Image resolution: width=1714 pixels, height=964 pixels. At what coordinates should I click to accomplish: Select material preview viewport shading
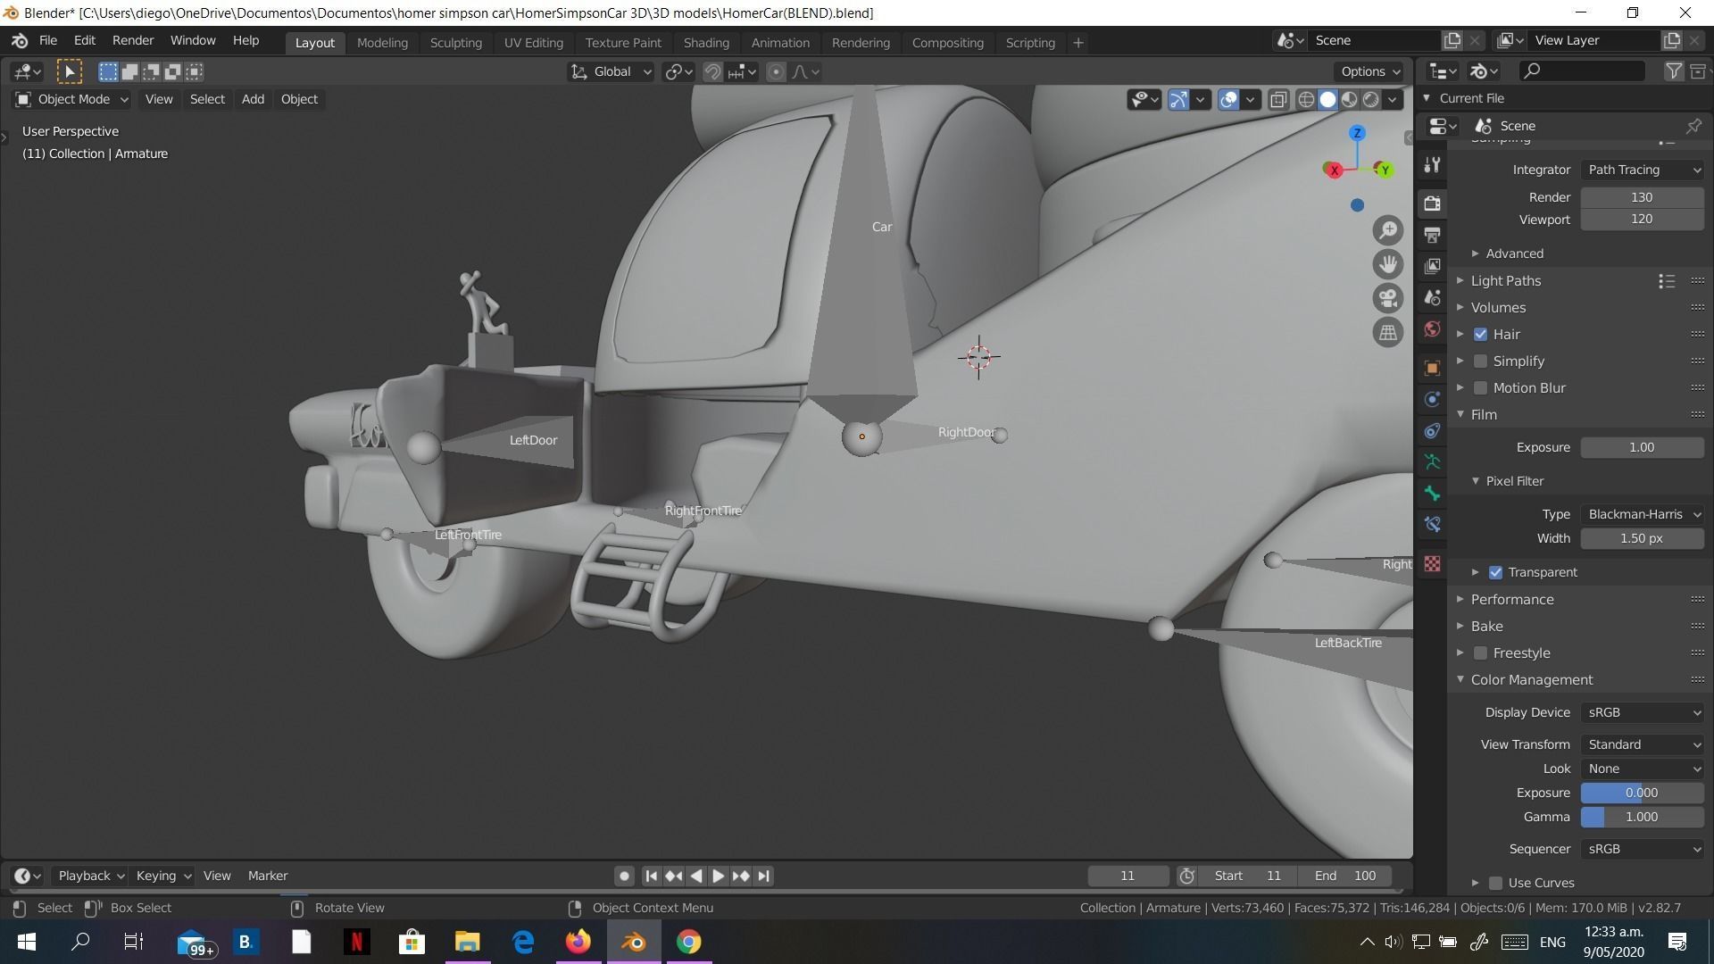click(1349, 99)
